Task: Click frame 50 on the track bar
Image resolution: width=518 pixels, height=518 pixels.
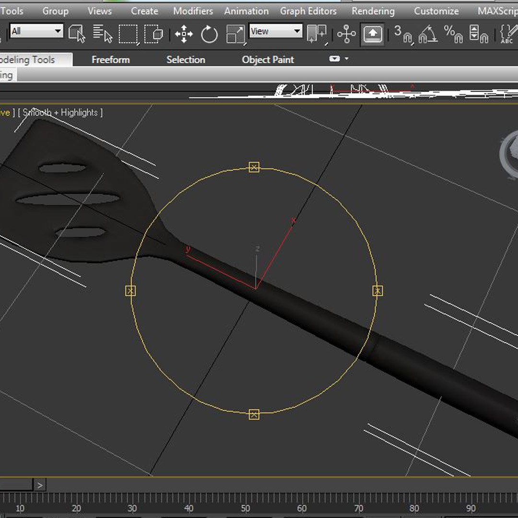Action: 245,508
